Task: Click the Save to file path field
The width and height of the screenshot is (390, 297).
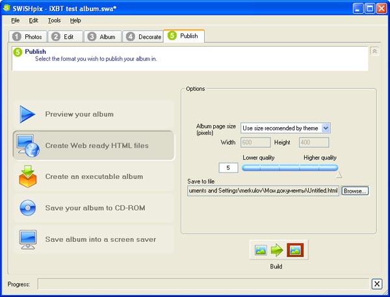Action: click(263, 191)
